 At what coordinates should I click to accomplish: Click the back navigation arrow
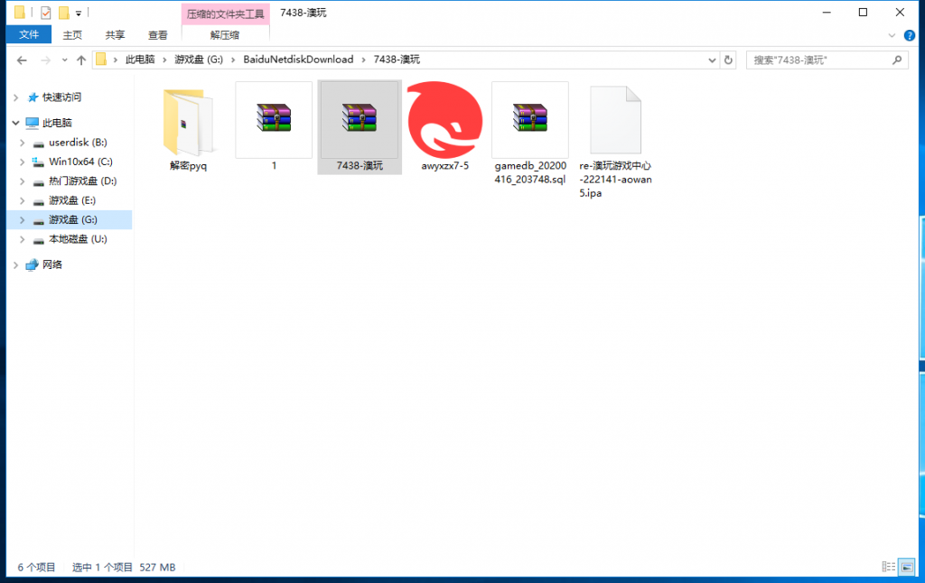[x=23, y=60]
